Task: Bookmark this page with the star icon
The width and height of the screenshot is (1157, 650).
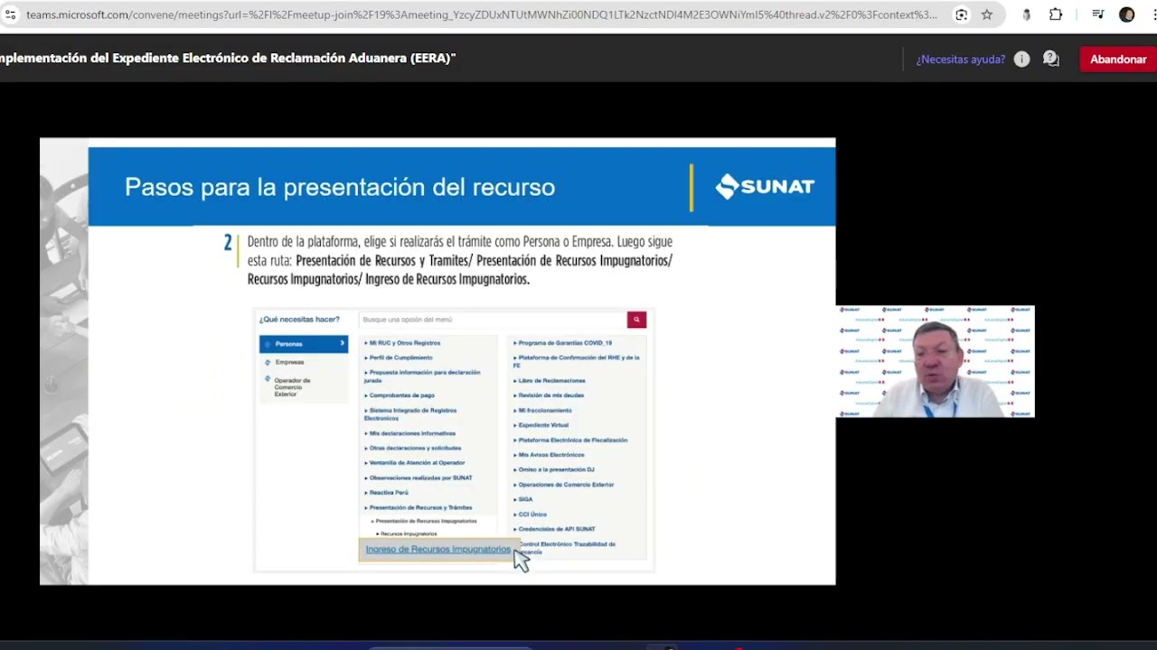Action: click(x=987, y=14)
